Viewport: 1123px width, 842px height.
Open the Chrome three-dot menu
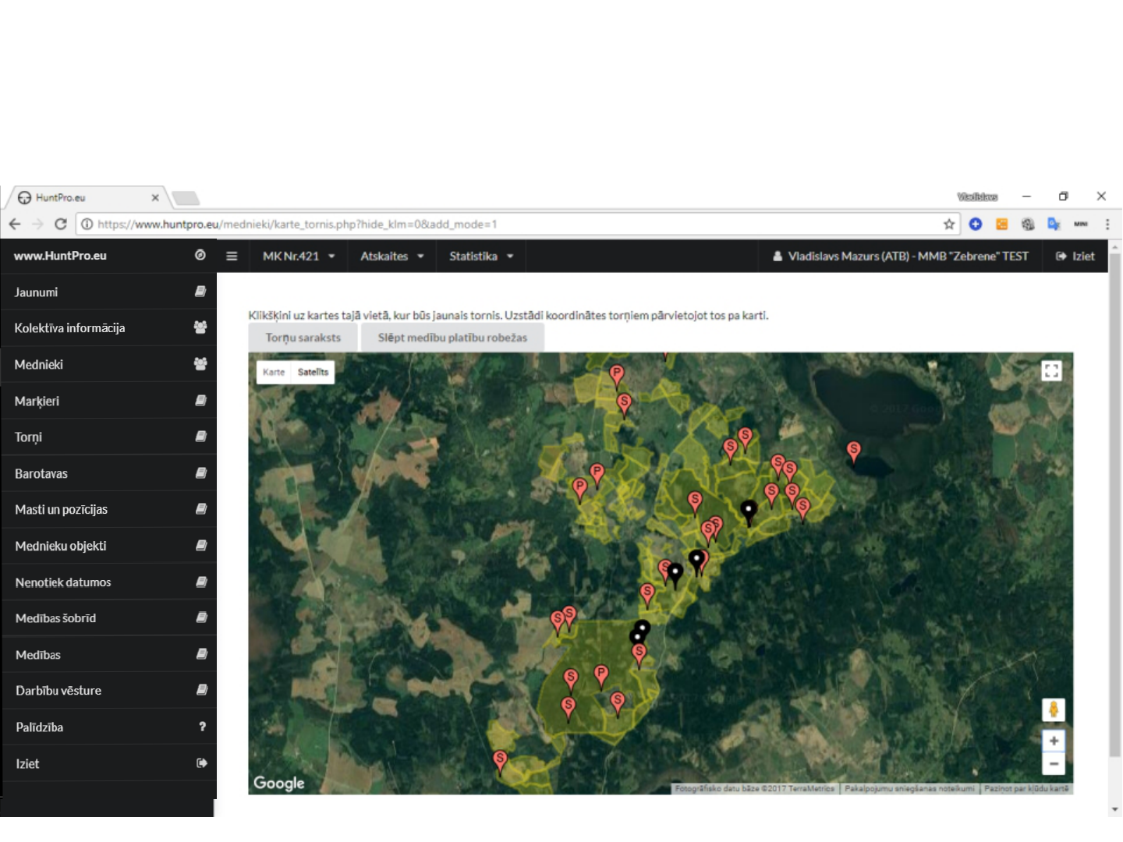click(1107, 225)
